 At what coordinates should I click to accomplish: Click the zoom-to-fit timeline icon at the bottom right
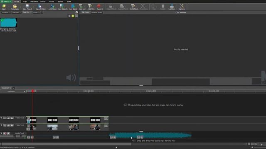click(x=252, y=144)
